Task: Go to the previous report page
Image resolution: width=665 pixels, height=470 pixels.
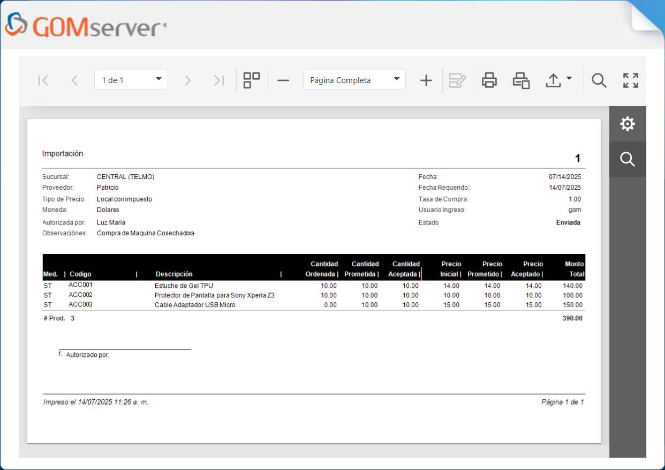Action: (x=74, y=80)
